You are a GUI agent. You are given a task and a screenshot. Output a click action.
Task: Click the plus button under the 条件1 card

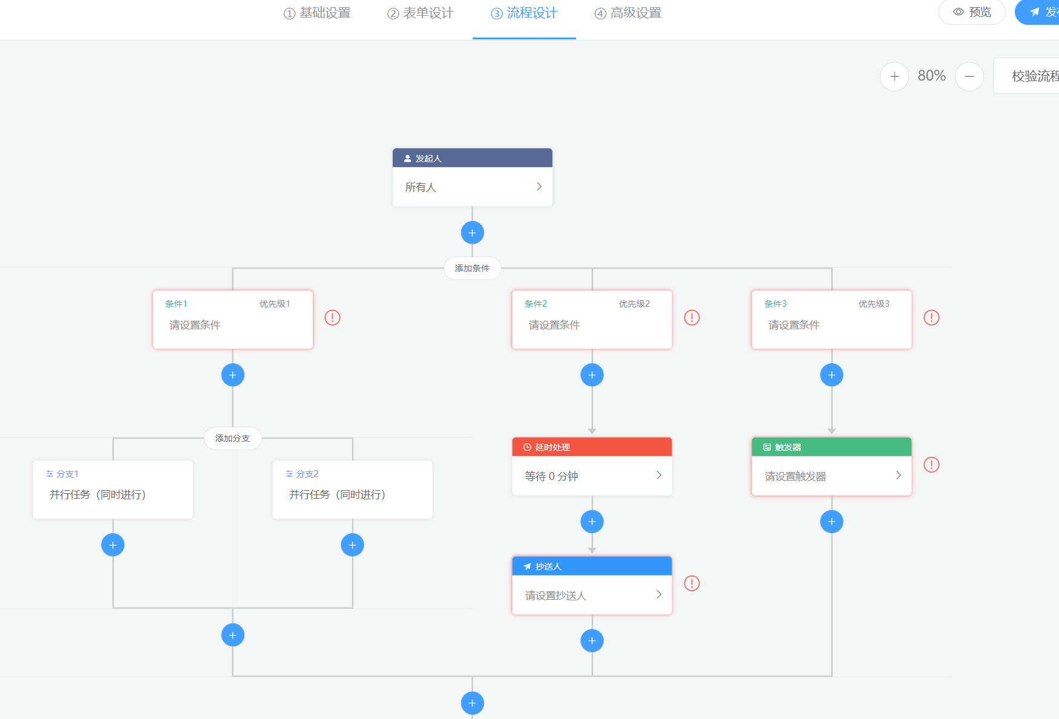(232, 375)
